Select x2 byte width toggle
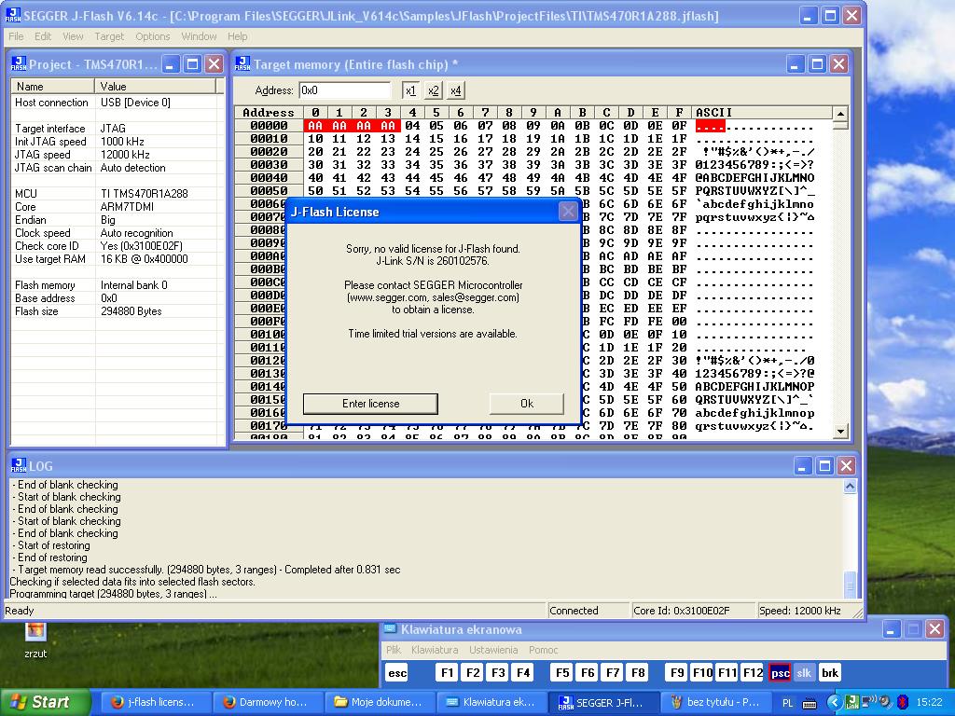Image resolution: width=955 pixels, height=716 pixels. tap(433, 90)
